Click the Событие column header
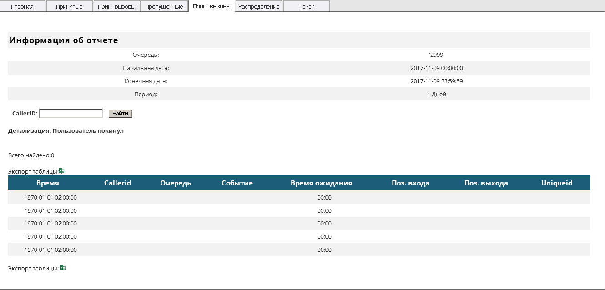 point(237,183)
